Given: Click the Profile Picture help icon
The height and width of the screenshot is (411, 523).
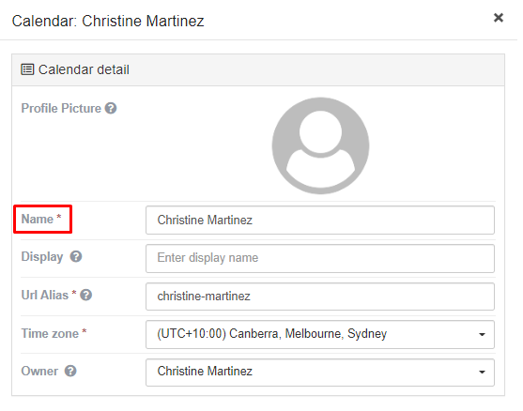Looking at the screenshot, I should 111,108.
